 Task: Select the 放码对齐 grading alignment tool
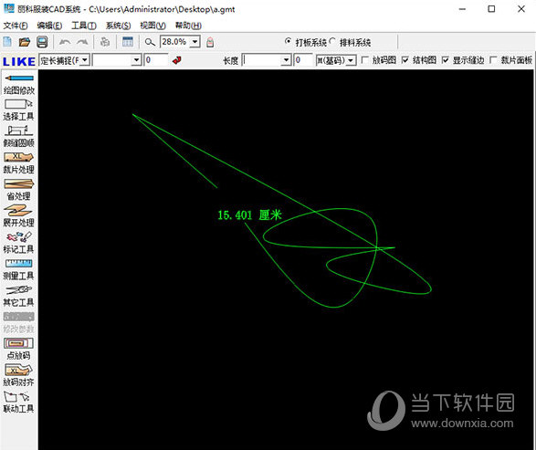[x=19, y=375]
